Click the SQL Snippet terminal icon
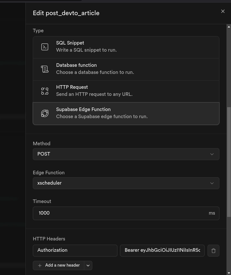Viewport: 231px width, 275px height. click(x=45, y=47)
